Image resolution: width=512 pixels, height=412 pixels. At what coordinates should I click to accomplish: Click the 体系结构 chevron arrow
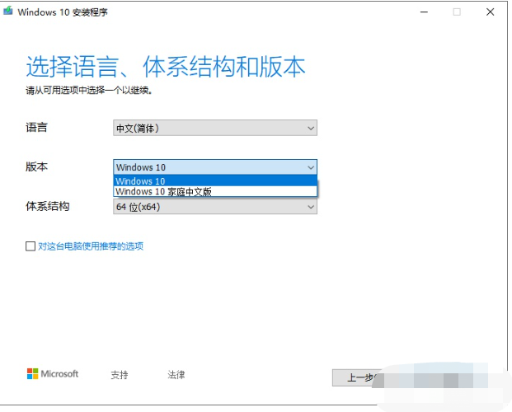pos(311,207)
